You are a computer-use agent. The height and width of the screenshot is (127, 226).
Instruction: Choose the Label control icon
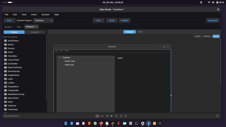5,79
